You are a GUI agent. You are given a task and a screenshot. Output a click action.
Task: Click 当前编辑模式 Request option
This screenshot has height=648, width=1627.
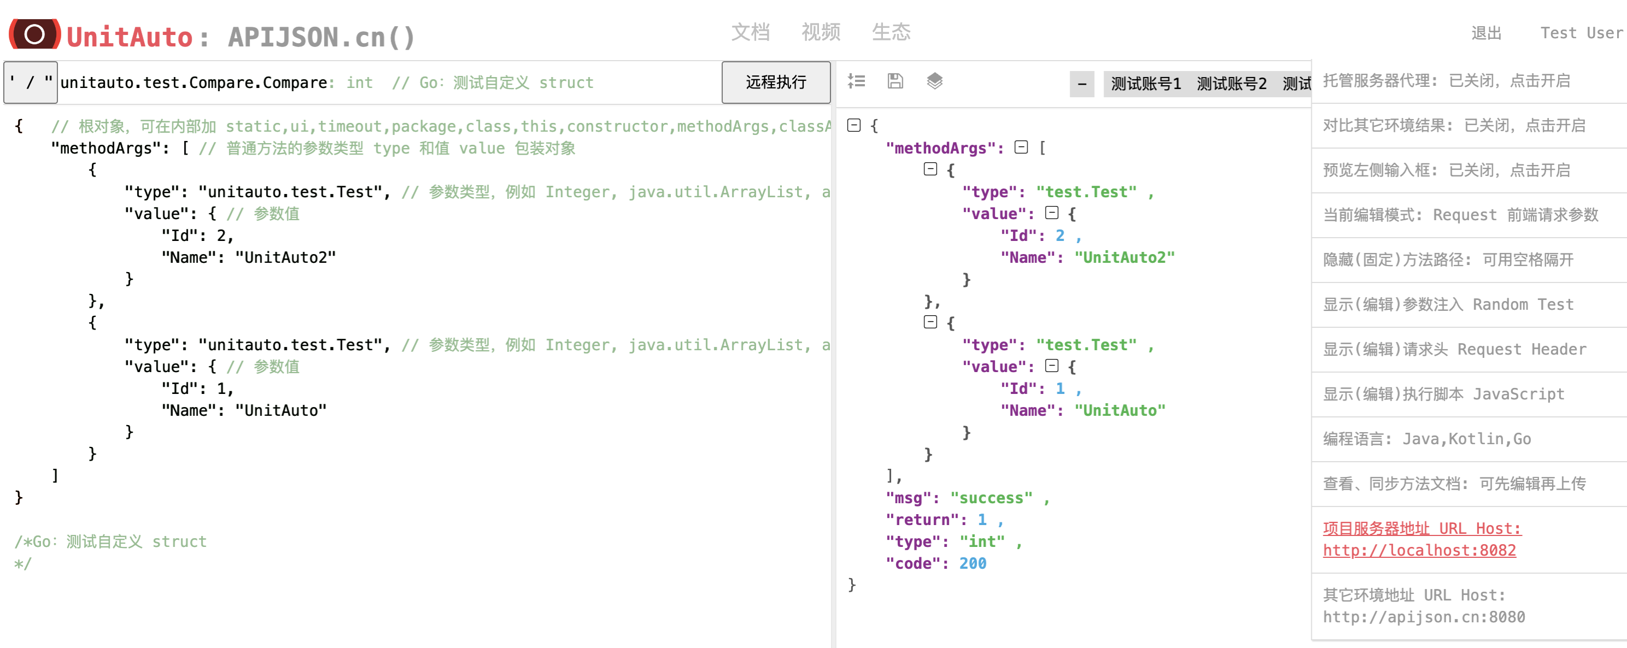click(1469, 215)
